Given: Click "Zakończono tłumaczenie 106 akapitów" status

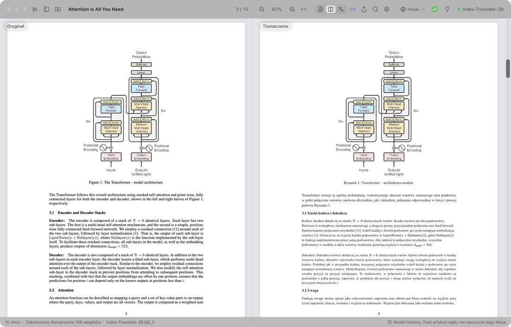Looking at the screenshot, I should point(63,322).
